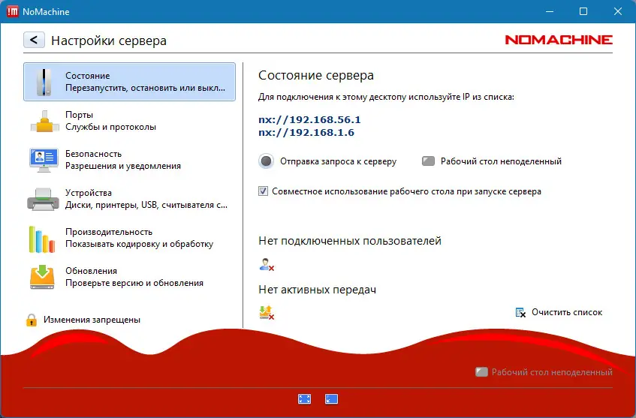Click the iconize window button at bottom
Image resolution: width=636 pixels, height=418 pixels.
tap(331, 399)
